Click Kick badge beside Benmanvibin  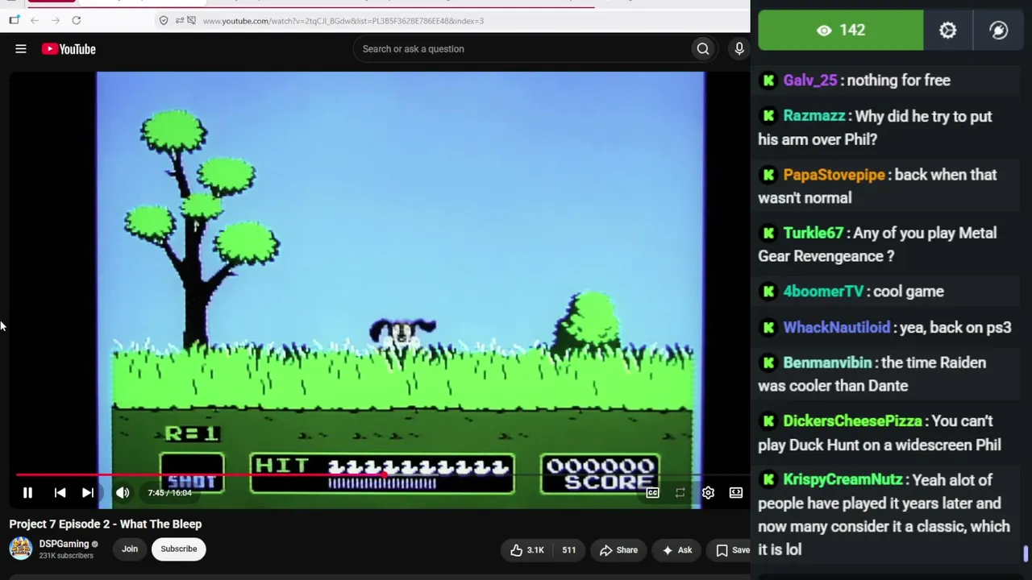click(x=768, y=362)
